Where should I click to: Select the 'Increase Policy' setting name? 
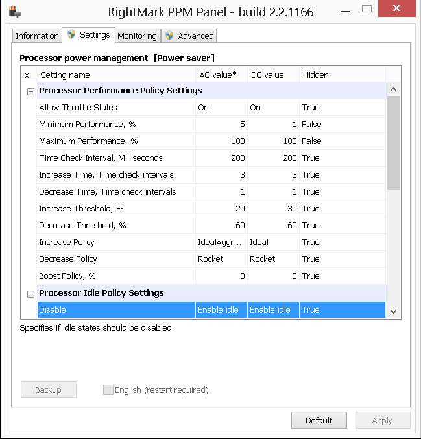(67, 242)
